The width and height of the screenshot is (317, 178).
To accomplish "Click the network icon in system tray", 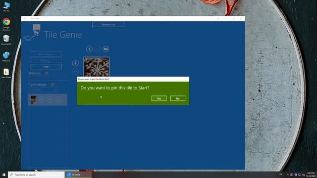I will pos(300,175).
